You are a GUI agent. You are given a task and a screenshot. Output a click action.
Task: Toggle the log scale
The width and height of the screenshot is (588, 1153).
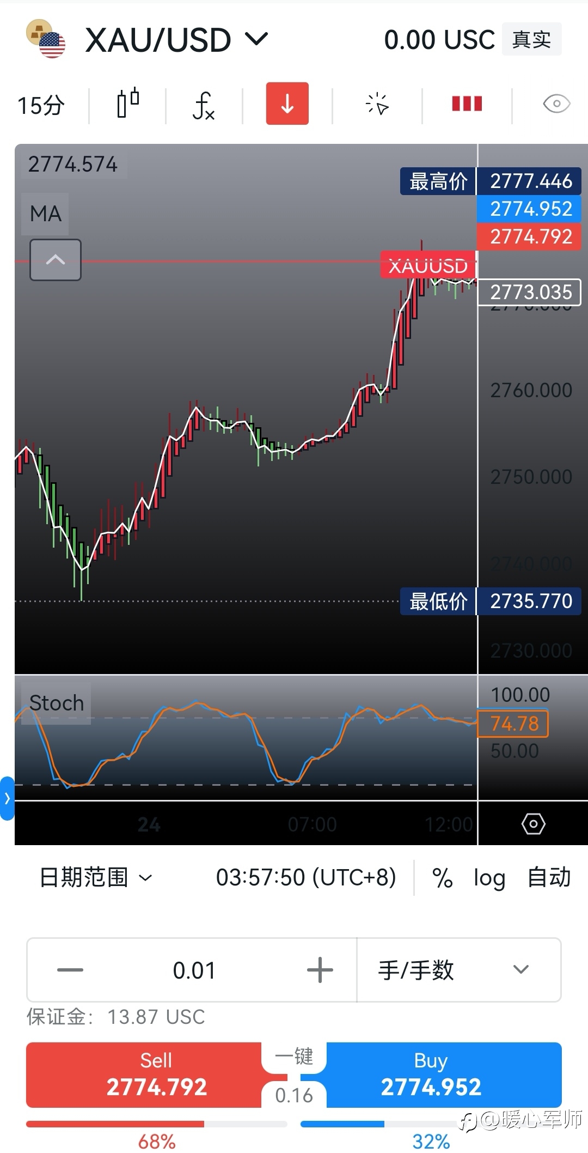[x=489, y=878]
